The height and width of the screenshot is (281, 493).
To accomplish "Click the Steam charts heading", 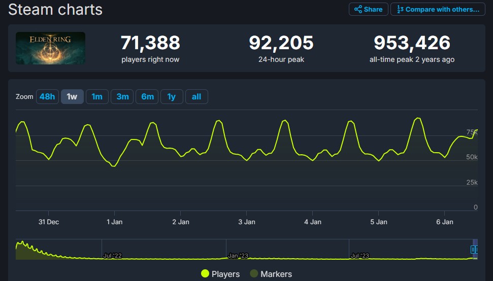I will click(55, 9).
